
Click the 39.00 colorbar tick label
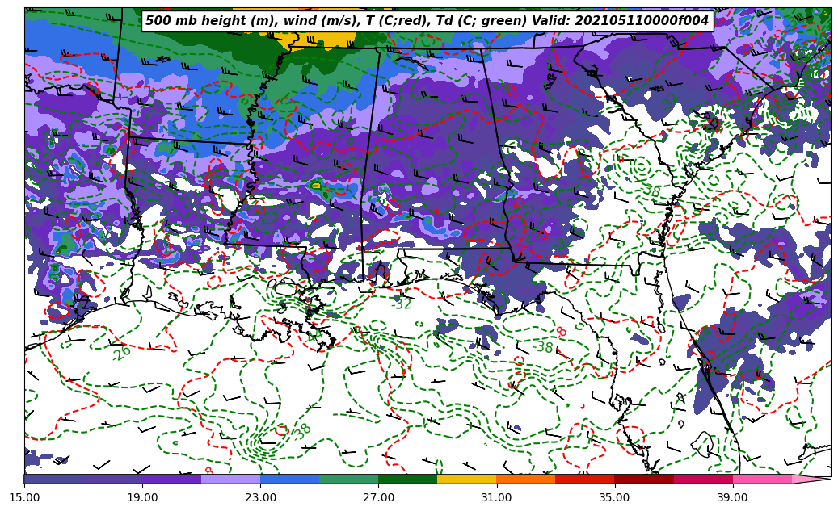point(732,497)
